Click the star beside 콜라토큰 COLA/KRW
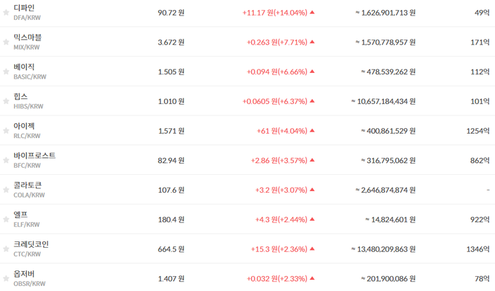This screenshot has height=291, width=495. (x=6, y=190)
